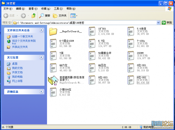Select the QQ五位 text file icon
Viewport: 175px width, 130px height.
pyautogui.click(x=92, y=68)
